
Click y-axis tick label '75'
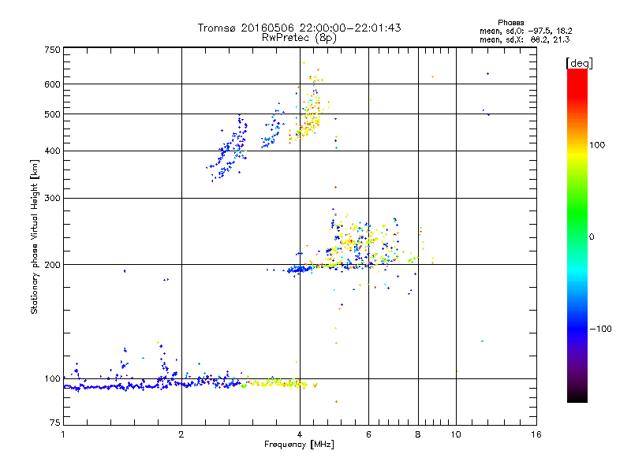[55, 423]
